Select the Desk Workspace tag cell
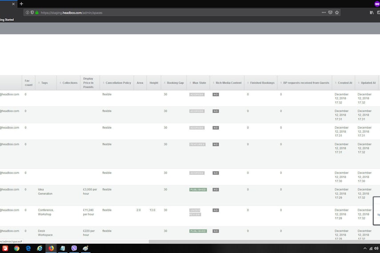This screenshot has width=380, height=253. (45, 233)
